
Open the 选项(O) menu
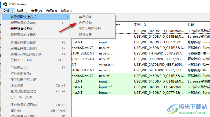tap(51, 11)
